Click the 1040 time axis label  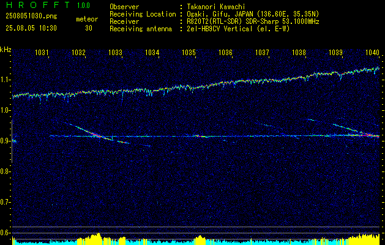pos(372,52)
